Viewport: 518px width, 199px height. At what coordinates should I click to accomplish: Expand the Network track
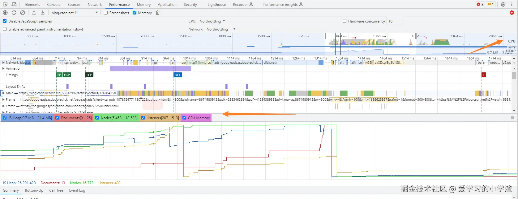(3, 63)
